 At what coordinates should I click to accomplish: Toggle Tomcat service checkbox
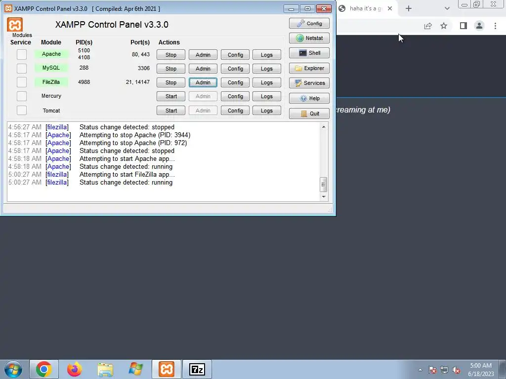coord(22,110)
